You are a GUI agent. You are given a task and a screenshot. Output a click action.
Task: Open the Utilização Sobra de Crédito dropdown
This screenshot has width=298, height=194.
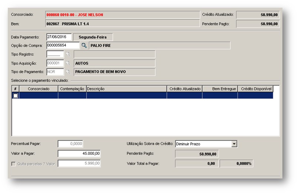coord(234,144)
